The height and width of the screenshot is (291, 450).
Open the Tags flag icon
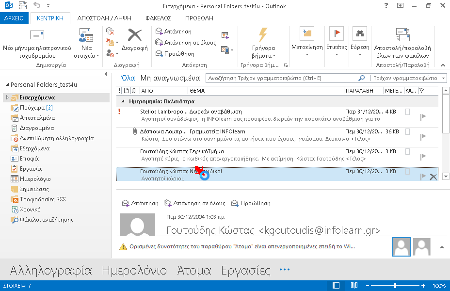pos(337,33)
